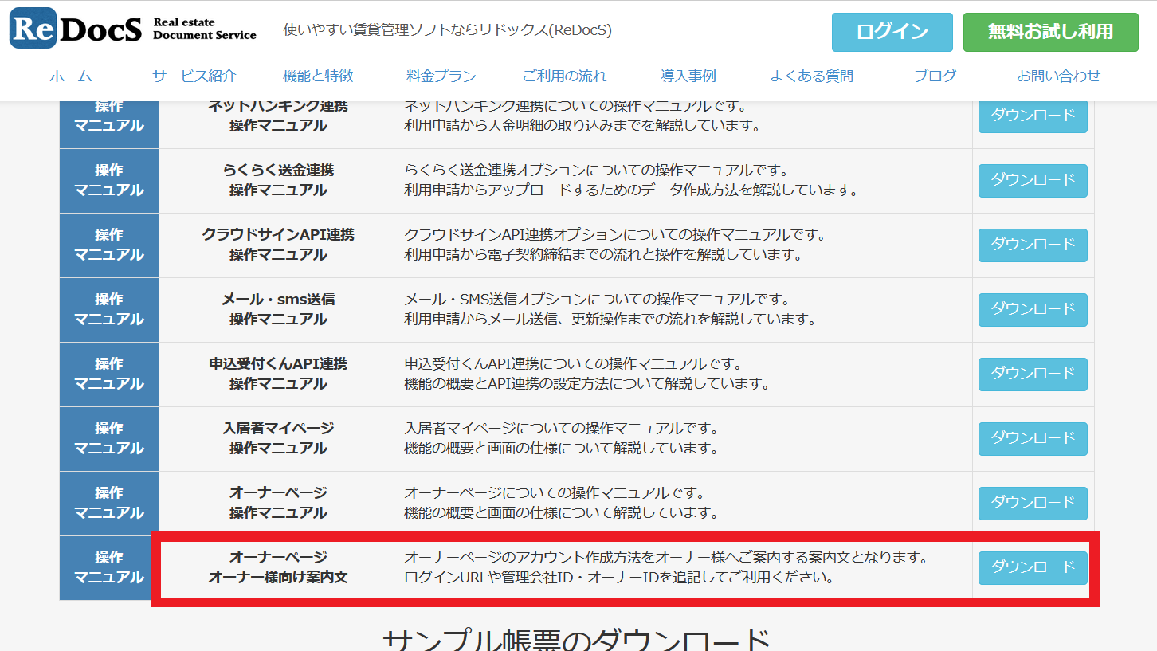Screen dimensions: 1157x651
Task: Open the ブログ menu link
Action: 935,76
